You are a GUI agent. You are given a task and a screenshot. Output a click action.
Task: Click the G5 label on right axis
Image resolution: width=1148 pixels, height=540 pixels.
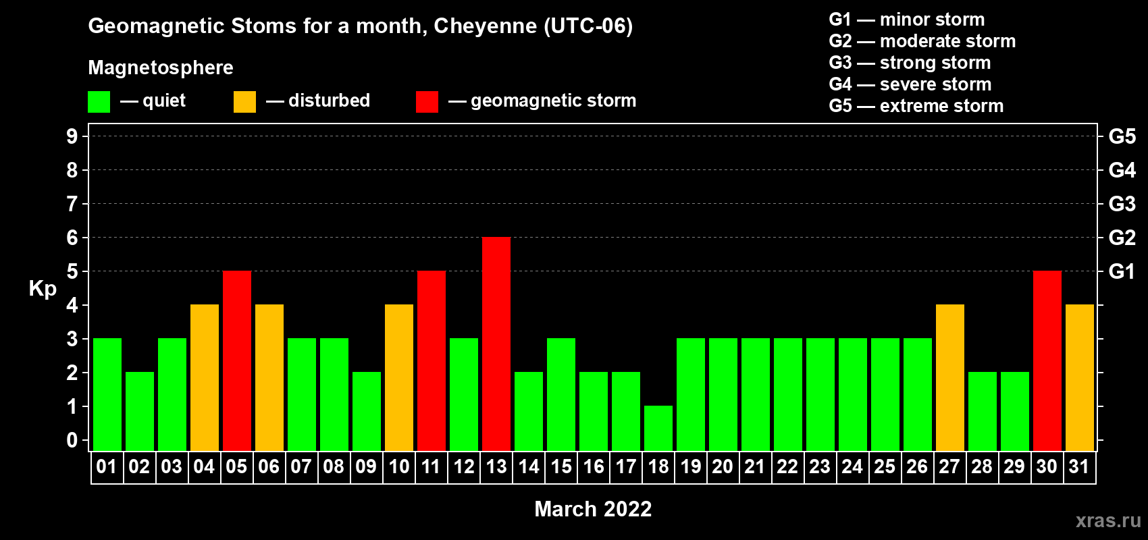(1122, 136)
